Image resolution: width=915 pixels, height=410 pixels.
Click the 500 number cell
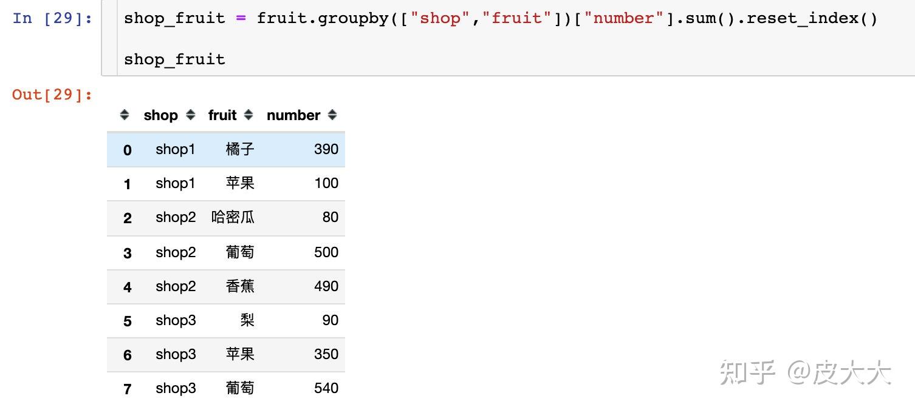[326, 252]
